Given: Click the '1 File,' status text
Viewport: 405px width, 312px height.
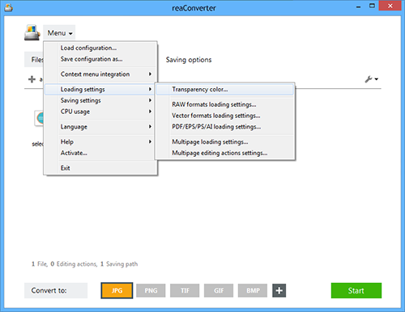Looking at the screenshot, I should (40, 264).
